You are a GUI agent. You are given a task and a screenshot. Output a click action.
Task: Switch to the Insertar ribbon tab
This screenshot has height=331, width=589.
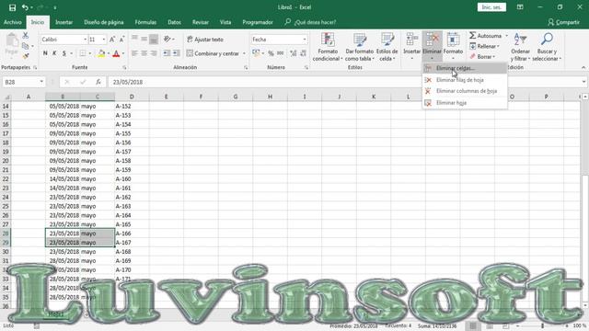[64, 22]
